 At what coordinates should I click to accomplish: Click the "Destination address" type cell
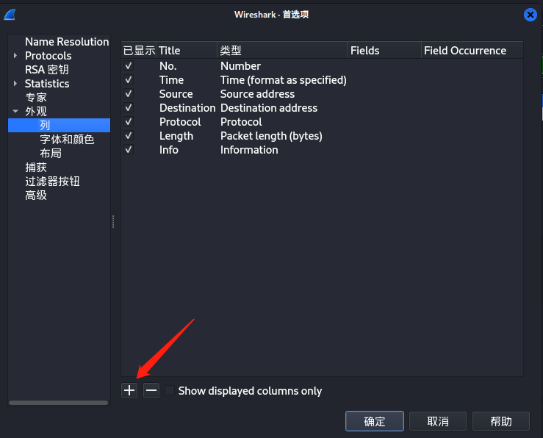(269, 108)
